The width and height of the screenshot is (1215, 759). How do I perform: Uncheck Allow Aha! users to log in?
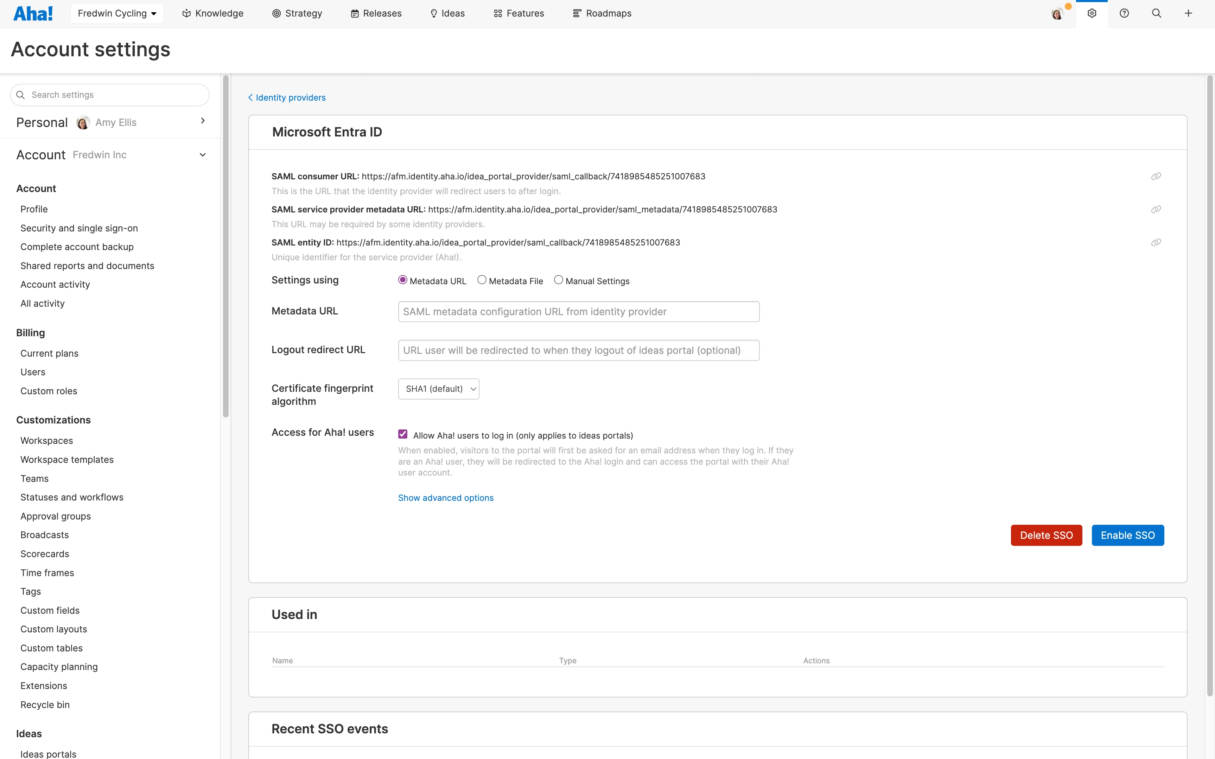pyautogui.click(x=403, y=434)
